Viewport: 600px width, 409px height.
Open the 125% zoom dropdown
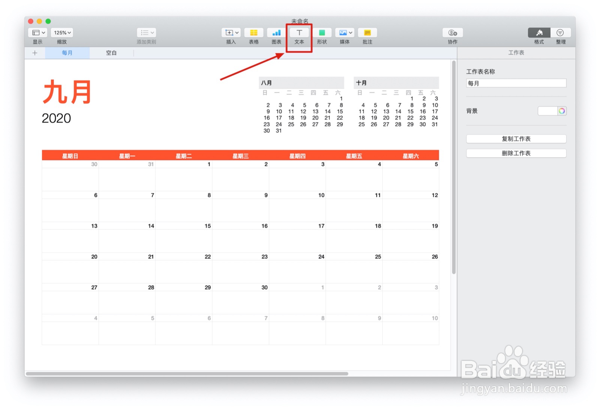tap(62, 33)
